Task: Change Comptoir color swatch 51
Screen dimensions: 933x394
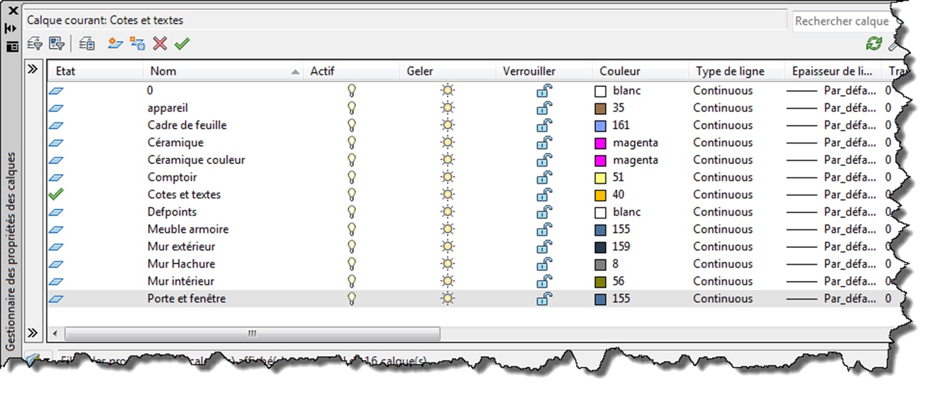Action: point(600,178)
